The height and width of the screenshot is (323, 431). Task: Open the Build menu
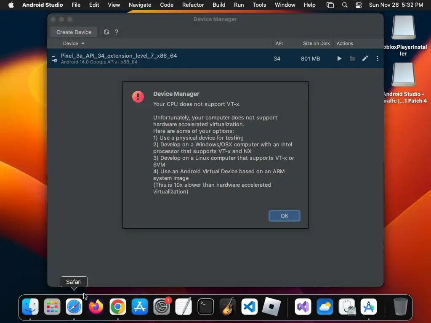pos(219,5)
